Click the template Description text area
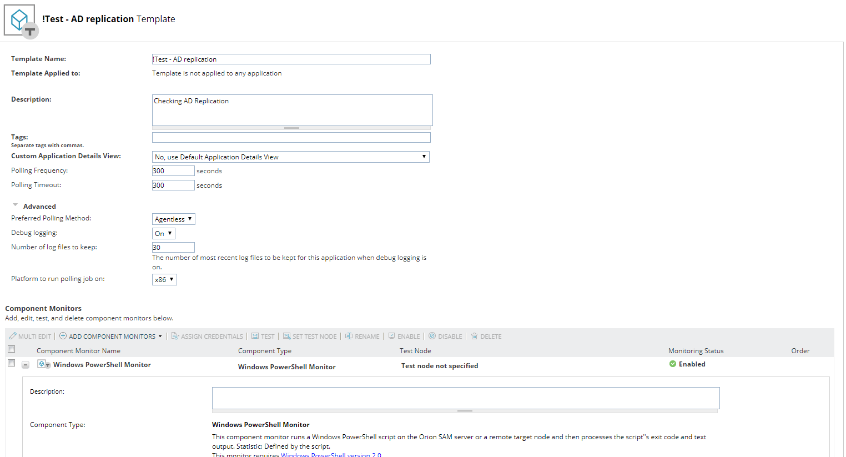846x457 pixels. click(x=293, y=110)
